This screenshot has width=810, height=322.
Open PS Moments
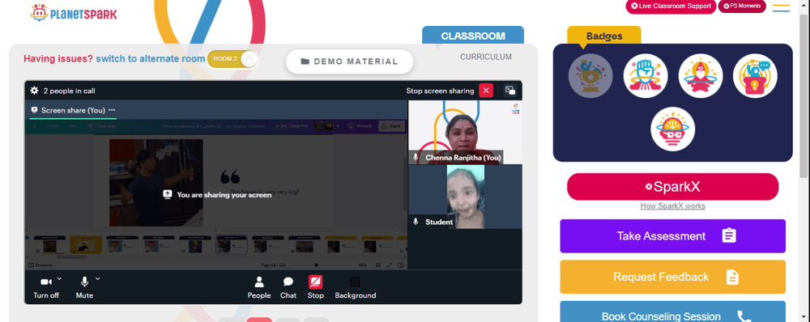click(x=742, y=6)
